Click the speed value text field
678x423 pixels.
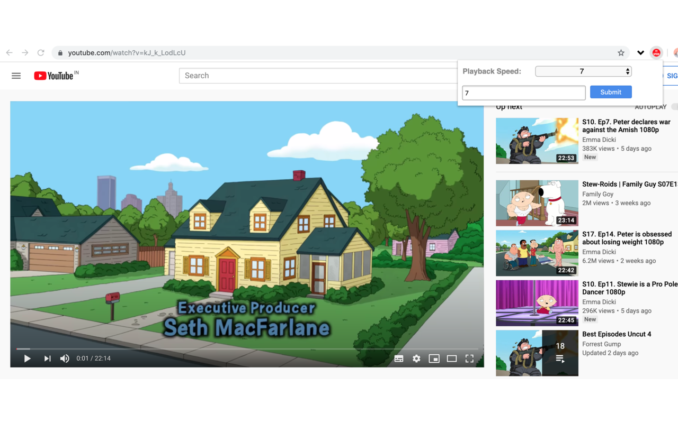pos(524,93)
